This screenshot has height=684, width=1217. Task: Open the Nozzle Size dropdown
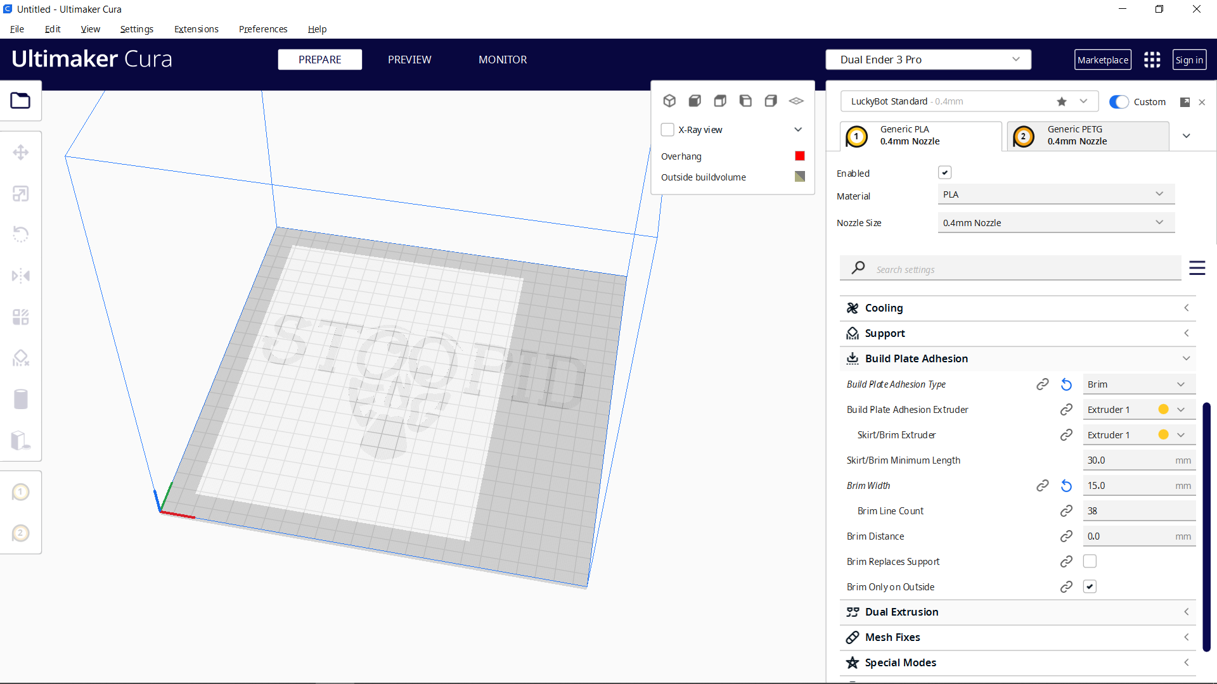tap(1056, 223)
